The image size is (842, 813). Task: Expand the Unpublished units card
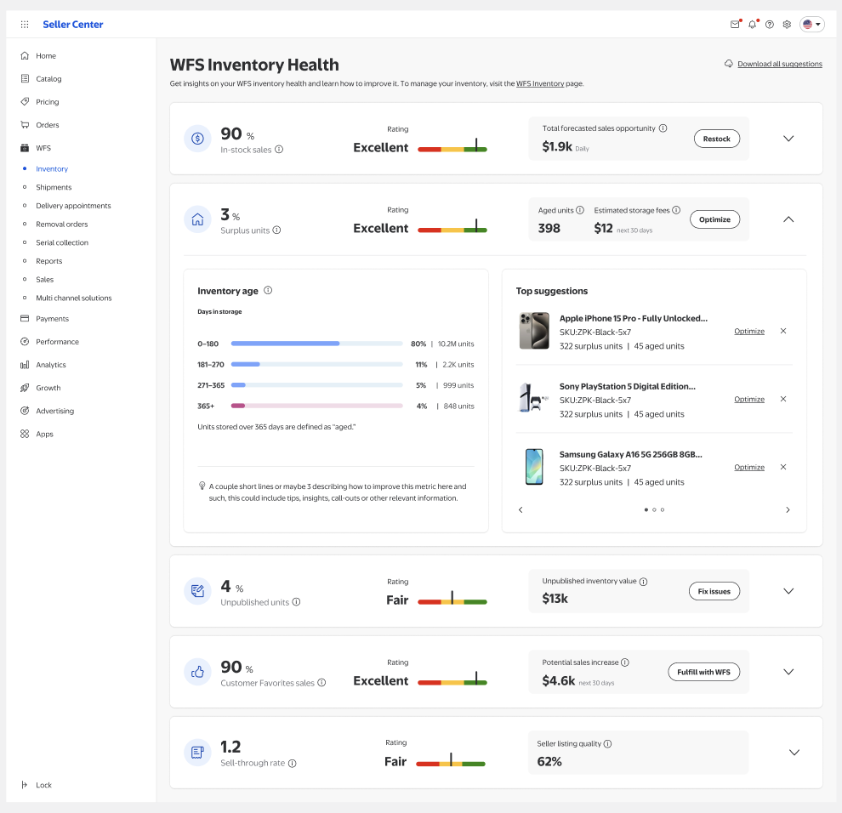click(x=788, y=591)
